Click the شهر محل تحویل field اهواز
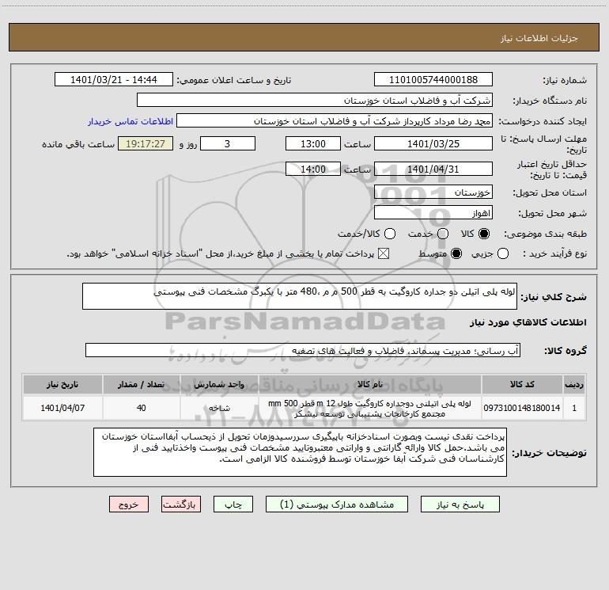 (x=433, y=213)
